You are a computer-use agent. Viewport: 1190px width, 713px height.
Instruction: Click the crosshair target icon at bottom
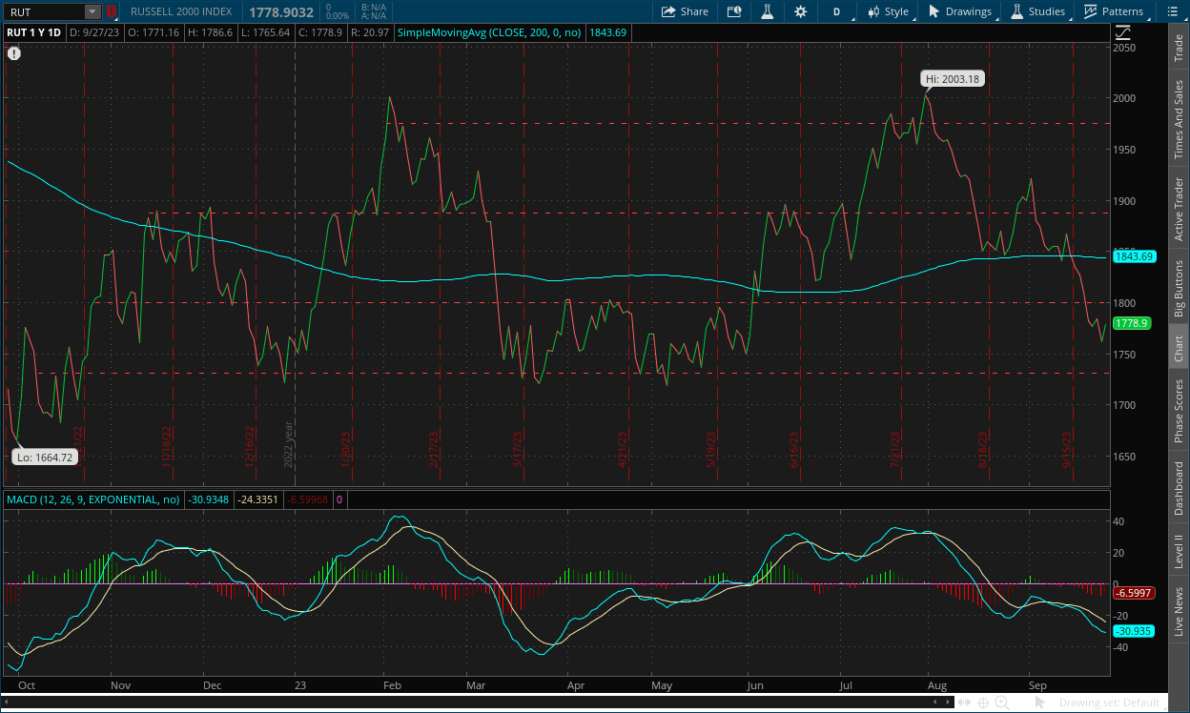click(x=983, y=703)
